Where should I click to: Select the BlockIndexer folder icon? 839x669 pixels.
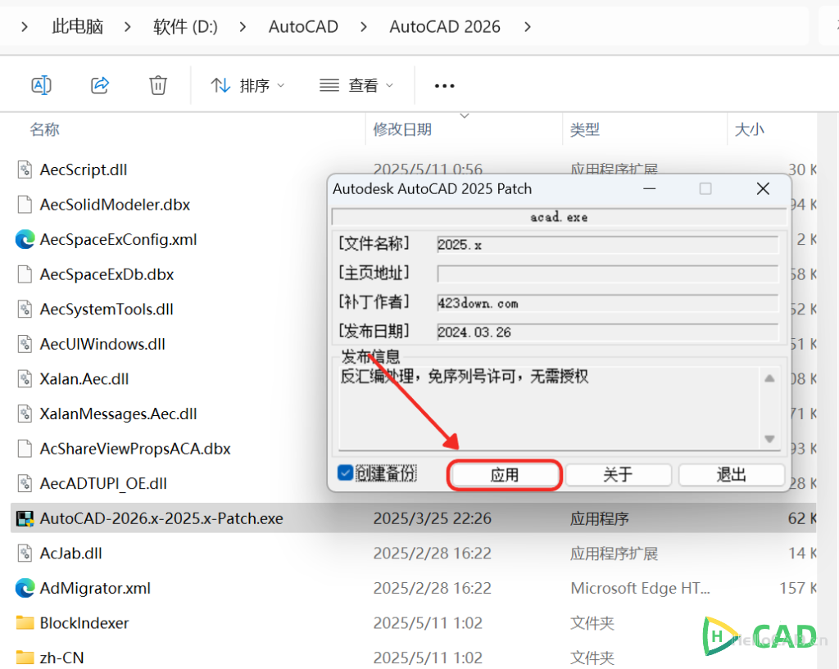(25, 622)
